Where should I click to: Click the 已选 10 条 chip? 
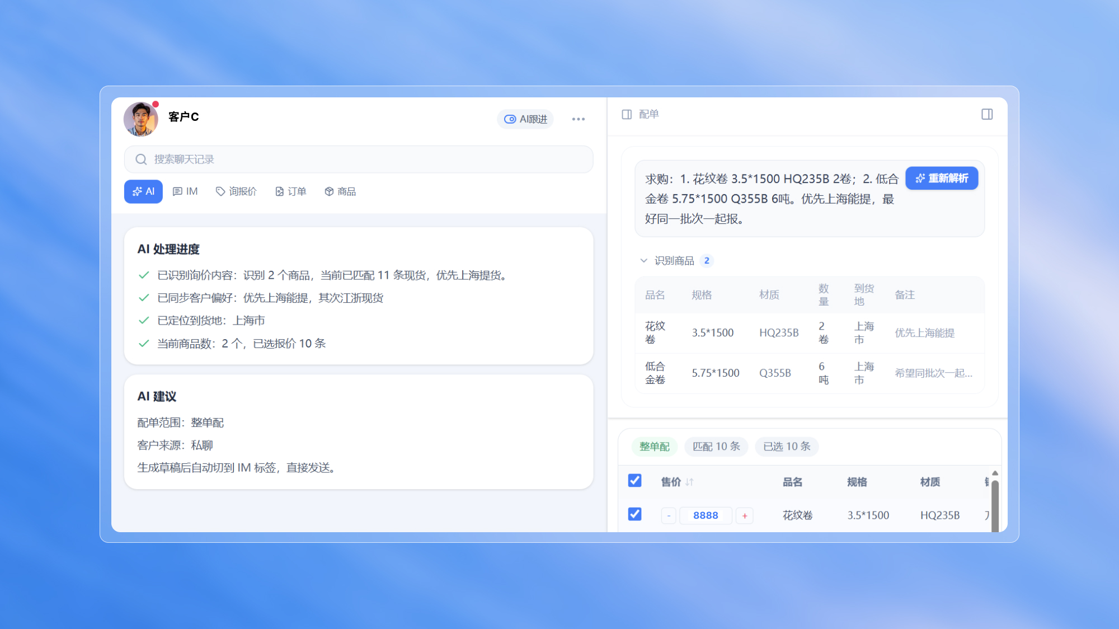(787, 447)
